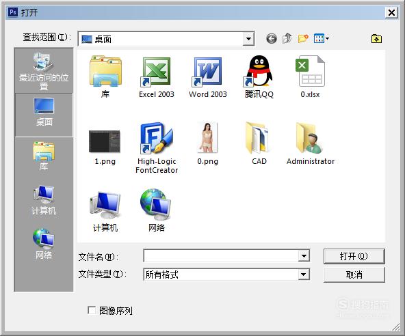405x336 pixels.
Task: Select the CAD folder
Action: (259, 144)
